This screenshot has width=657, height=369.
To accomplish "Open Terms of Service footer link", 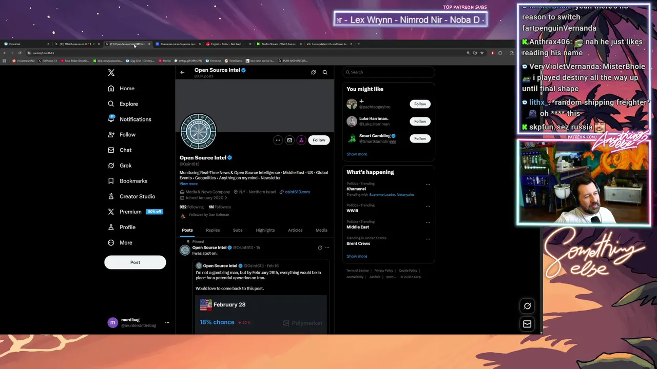I will coord(357,271).
